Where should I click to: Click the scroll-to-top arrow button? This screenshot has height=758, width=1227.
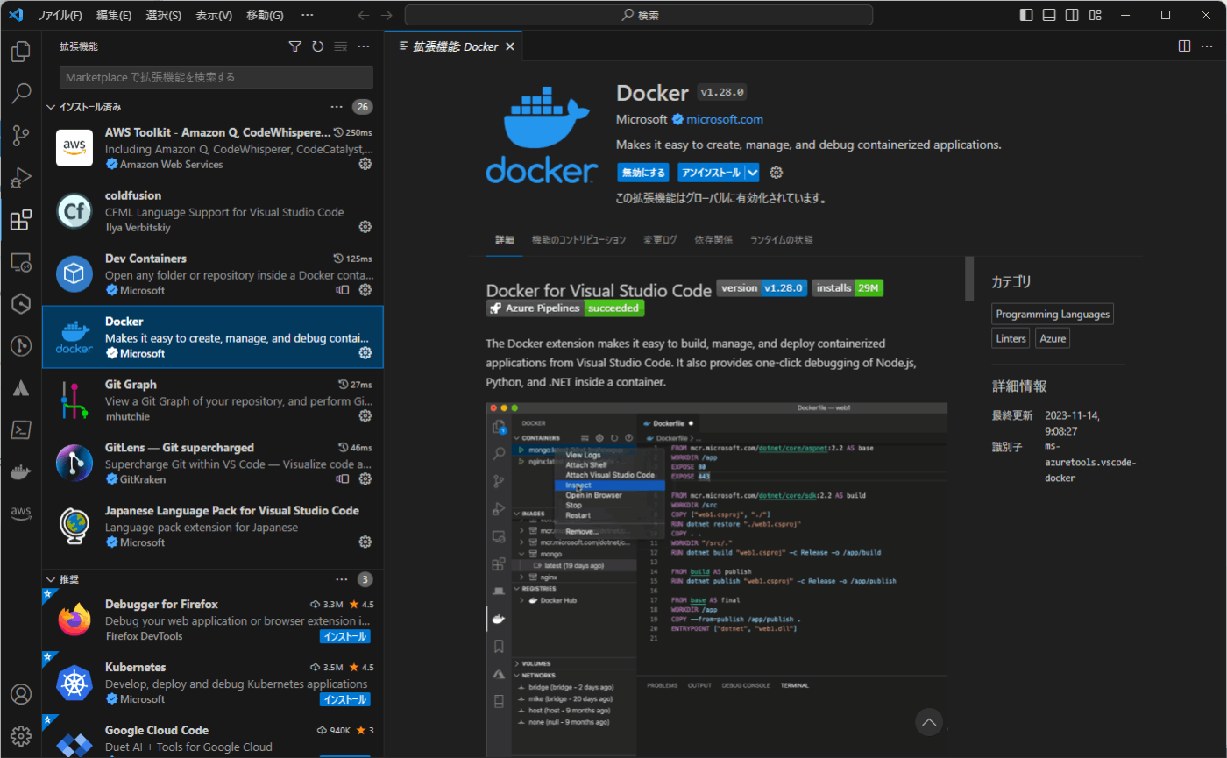[928, 722]
